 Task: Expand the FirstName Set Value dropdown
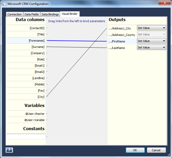[x=152, y=41]
